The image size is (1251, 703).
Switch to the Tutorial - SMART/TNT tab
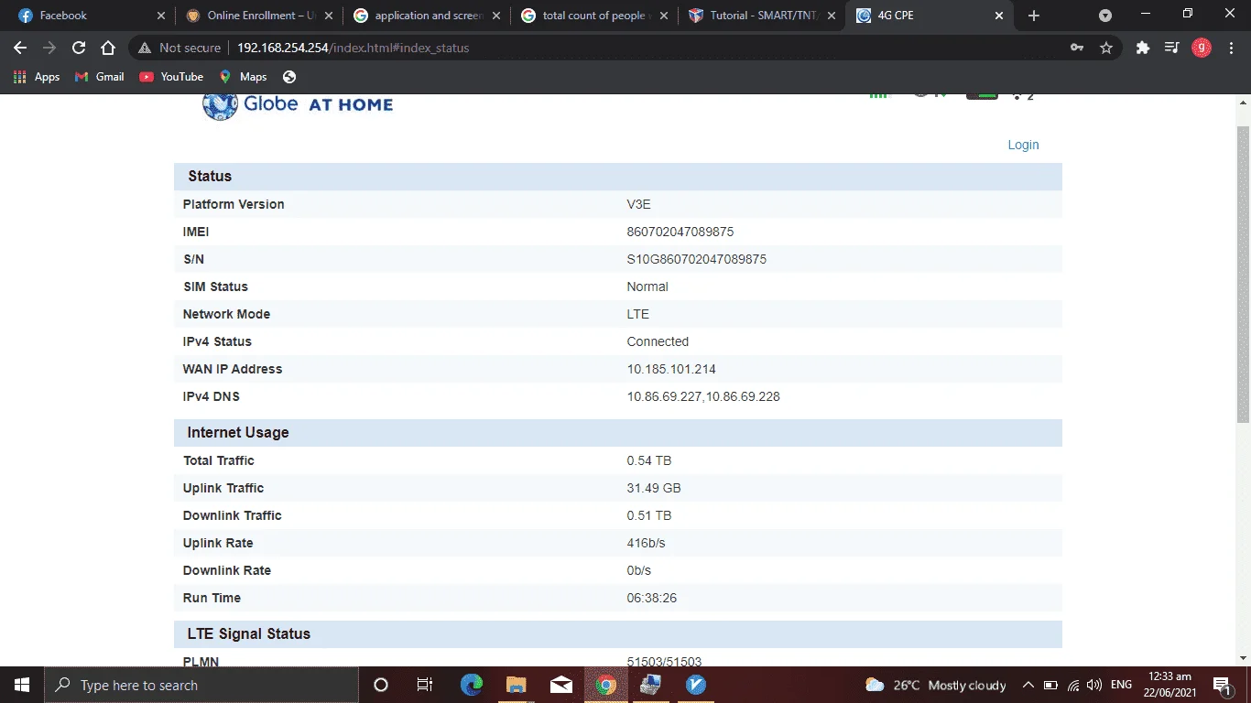(762, 16)
